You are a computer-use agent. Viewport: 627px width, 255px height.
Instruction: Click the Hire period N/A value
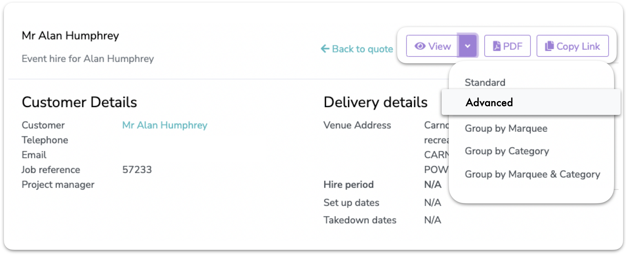(x=433, y=184)
